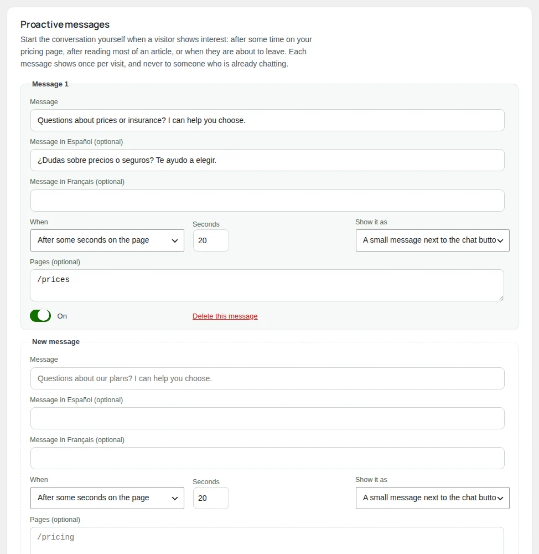Viewport: 539px width, 554px height.
Task: Click New message Seconds field
Action: click(x=211, y=498)
